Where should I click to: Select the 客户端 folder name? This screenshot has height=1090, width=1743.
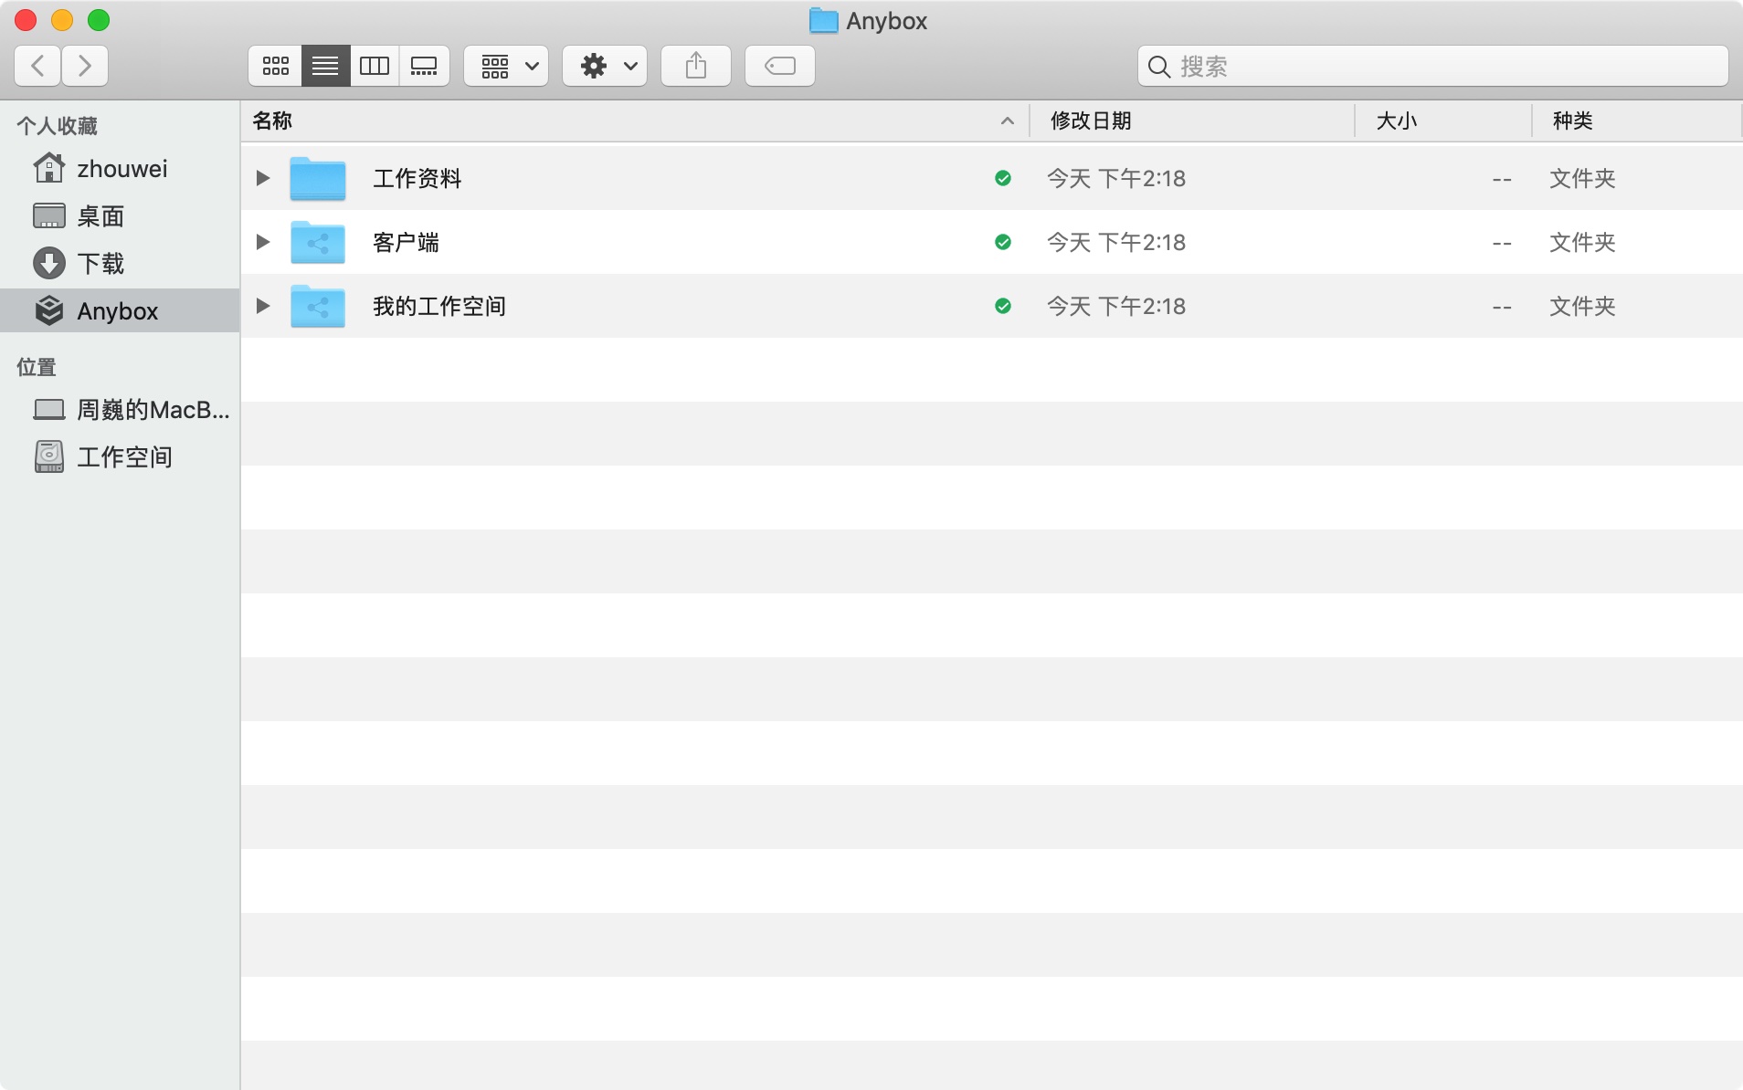point(407,242)
